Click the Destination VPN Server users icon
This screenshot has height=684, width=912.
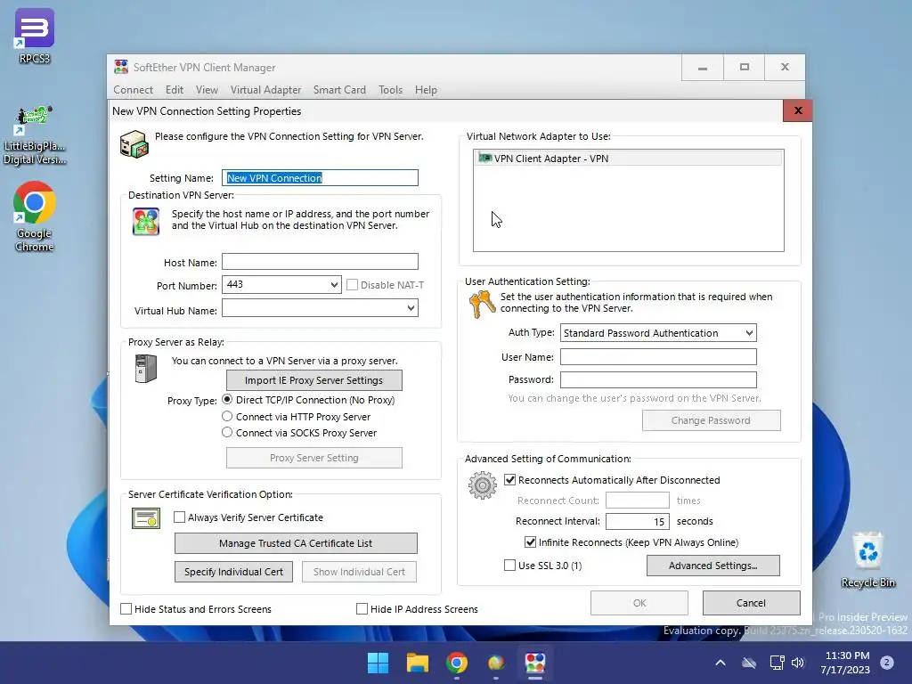(145, 222)
